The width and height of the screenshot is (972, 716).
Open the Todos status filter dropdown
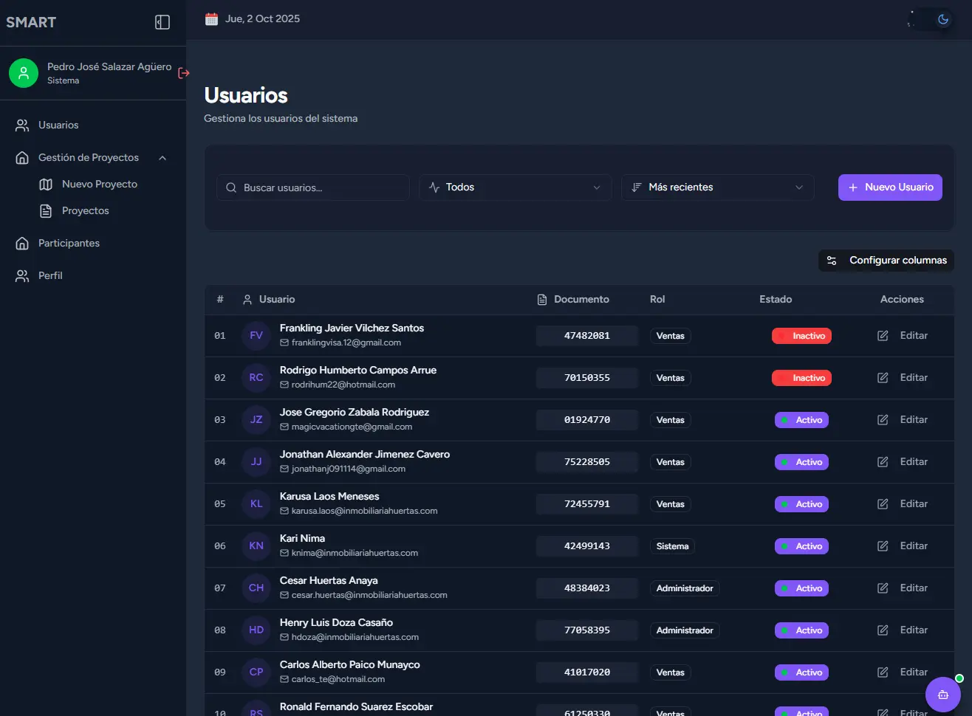tap(516, 187)
